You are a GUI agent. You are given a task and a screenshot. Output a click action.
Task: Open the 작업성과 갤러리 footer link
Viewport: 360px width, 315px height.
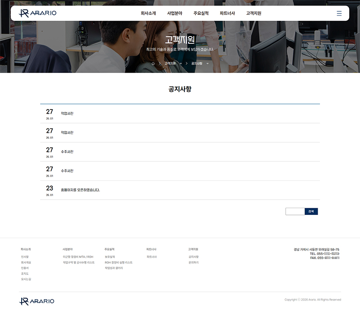click(x=114, y=268)
